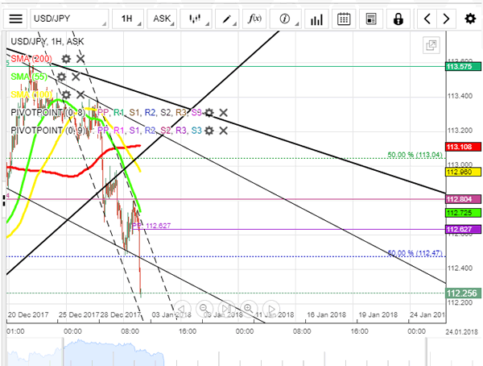Click the detach chart popout icon
The image size is (483, 366).
pos(431,45)
